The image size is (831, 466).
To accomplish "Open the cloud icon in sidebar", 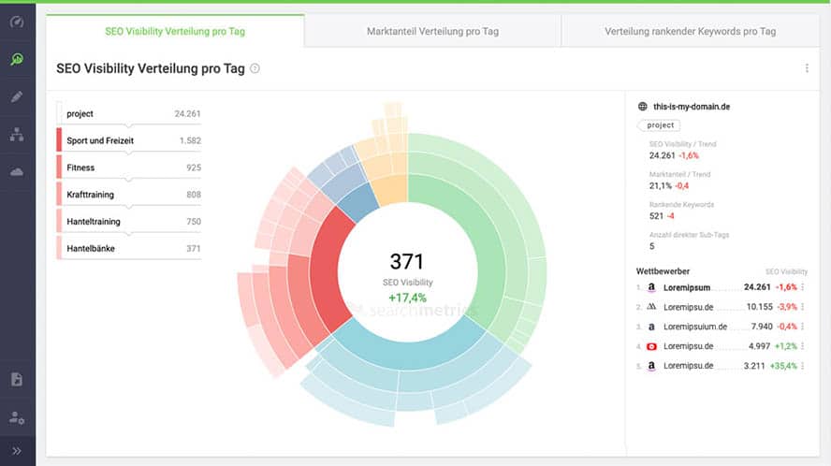I will click(17, 172).
